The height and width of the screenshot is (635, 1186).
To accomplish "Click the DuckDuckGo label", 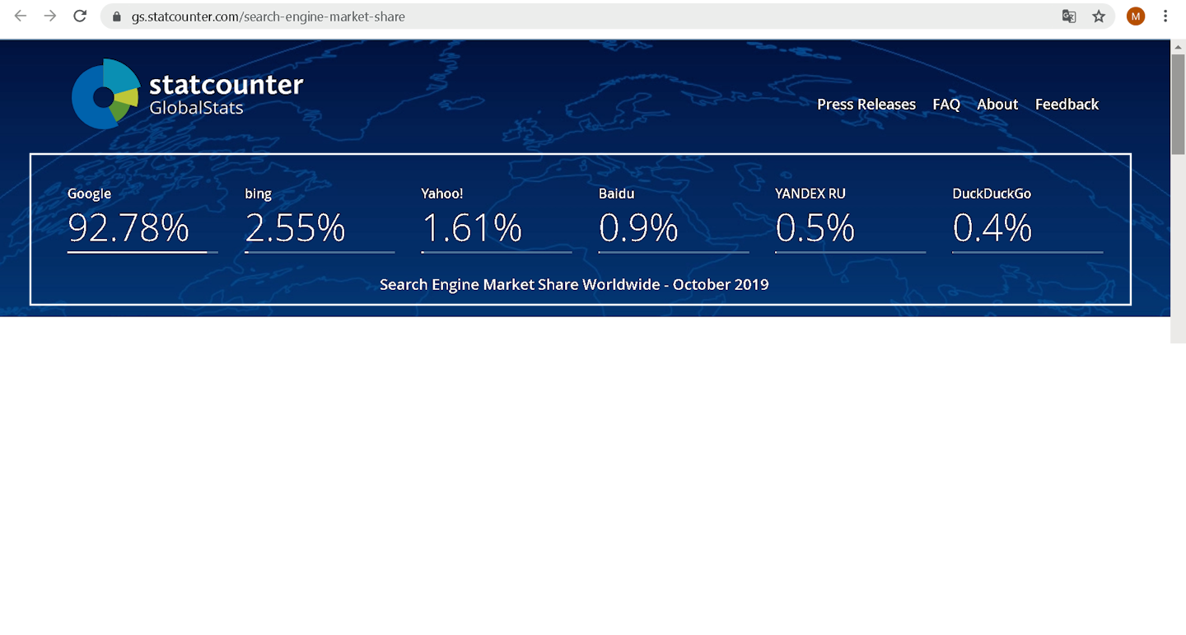I will (x=992, y=194).
